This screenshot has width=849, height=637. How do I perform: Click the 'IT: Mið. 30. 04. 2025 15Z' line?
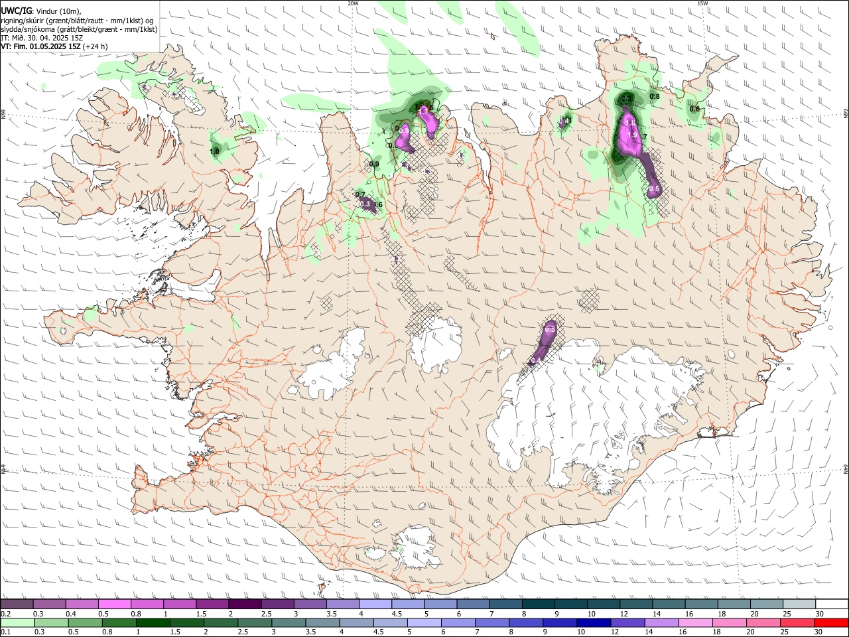41,38
